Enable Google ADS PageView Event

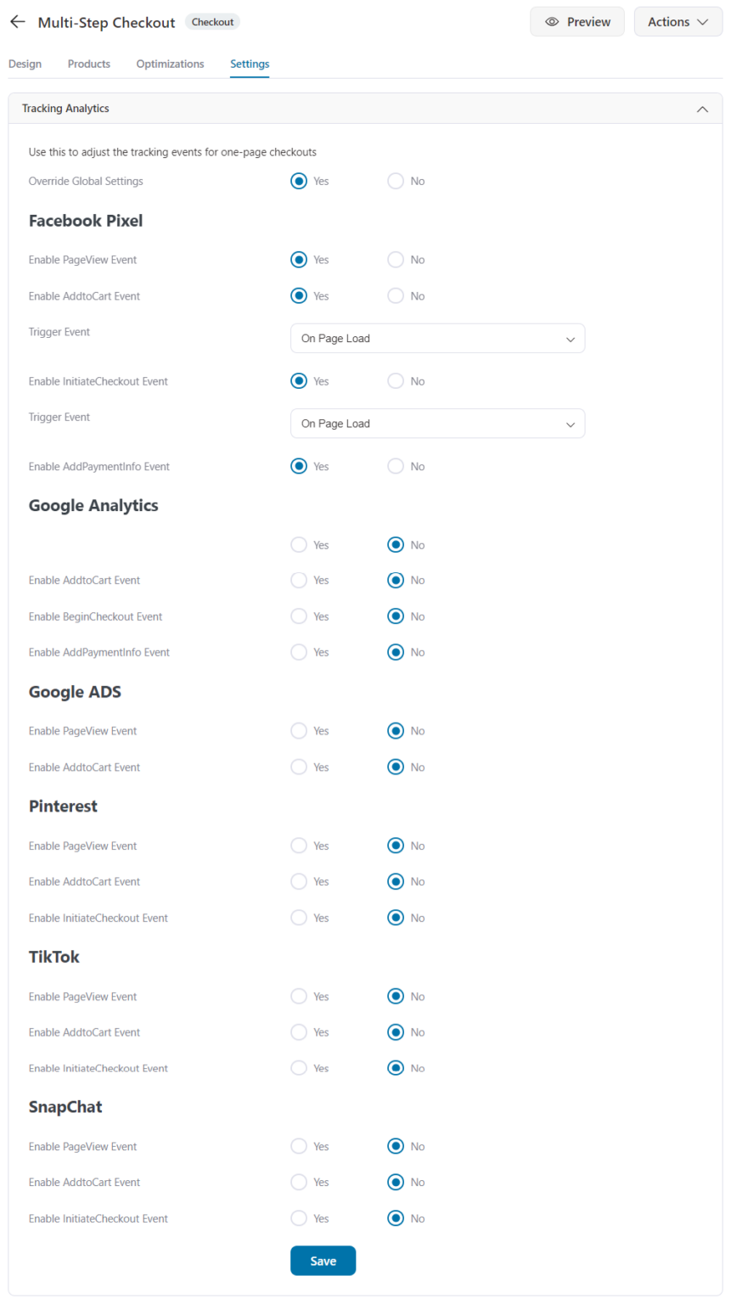pos(299,731)
